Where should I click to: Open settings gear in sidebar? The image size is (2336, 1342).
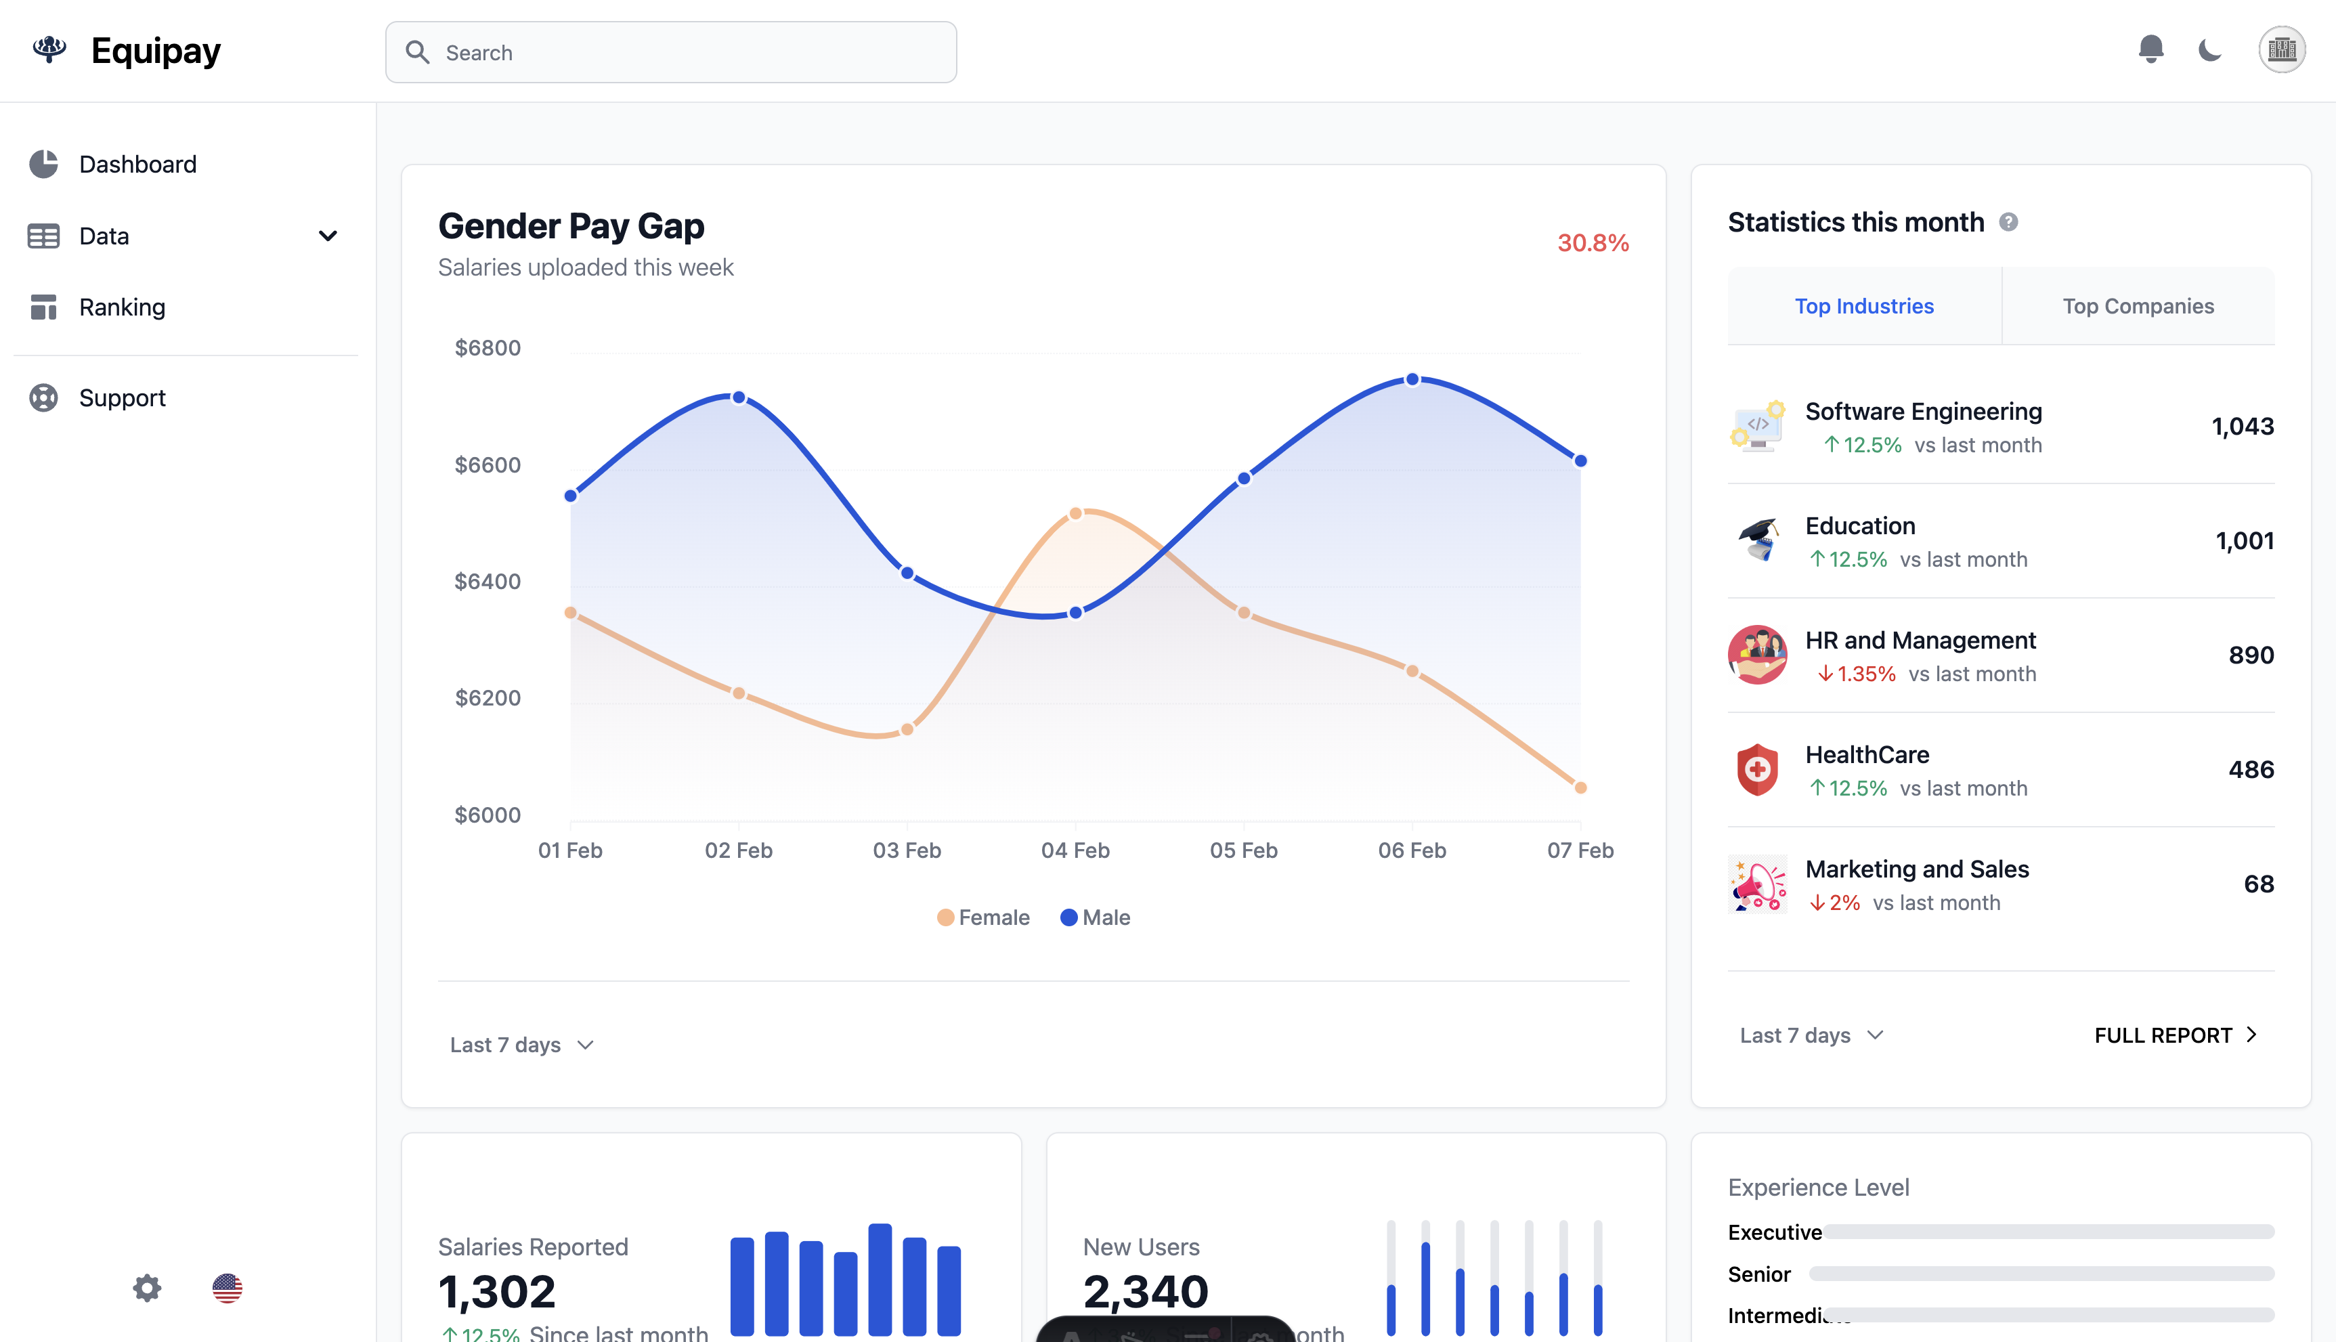click(x=146, y=1288)
